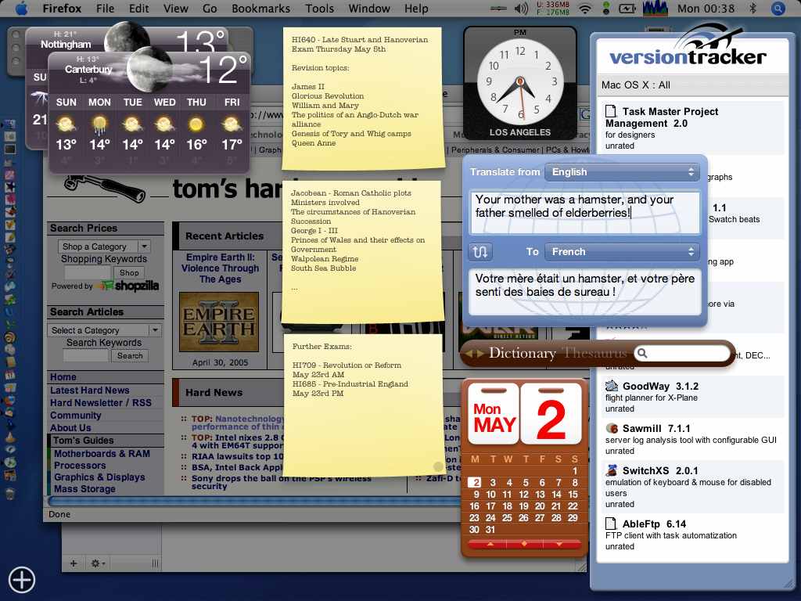
Task: Open the Motherboards & RAM guide link
Action: tap(102, 453)
